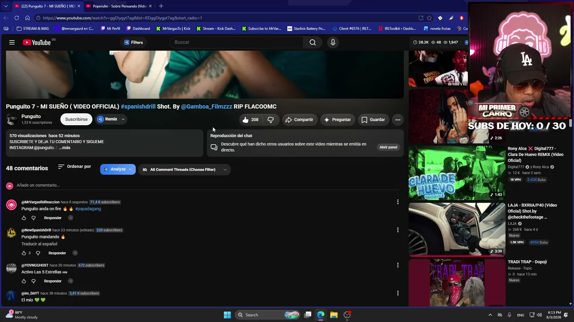Open the Starlink Battery bookmark
Viewport: 574px width, 322px height.
(x=306, y=29)
